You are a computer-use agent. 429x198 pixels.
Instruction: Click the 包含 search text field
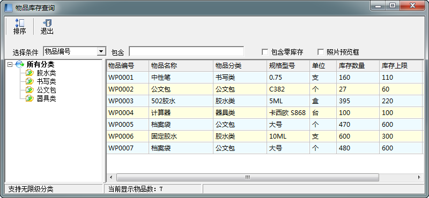pos(186,51)
